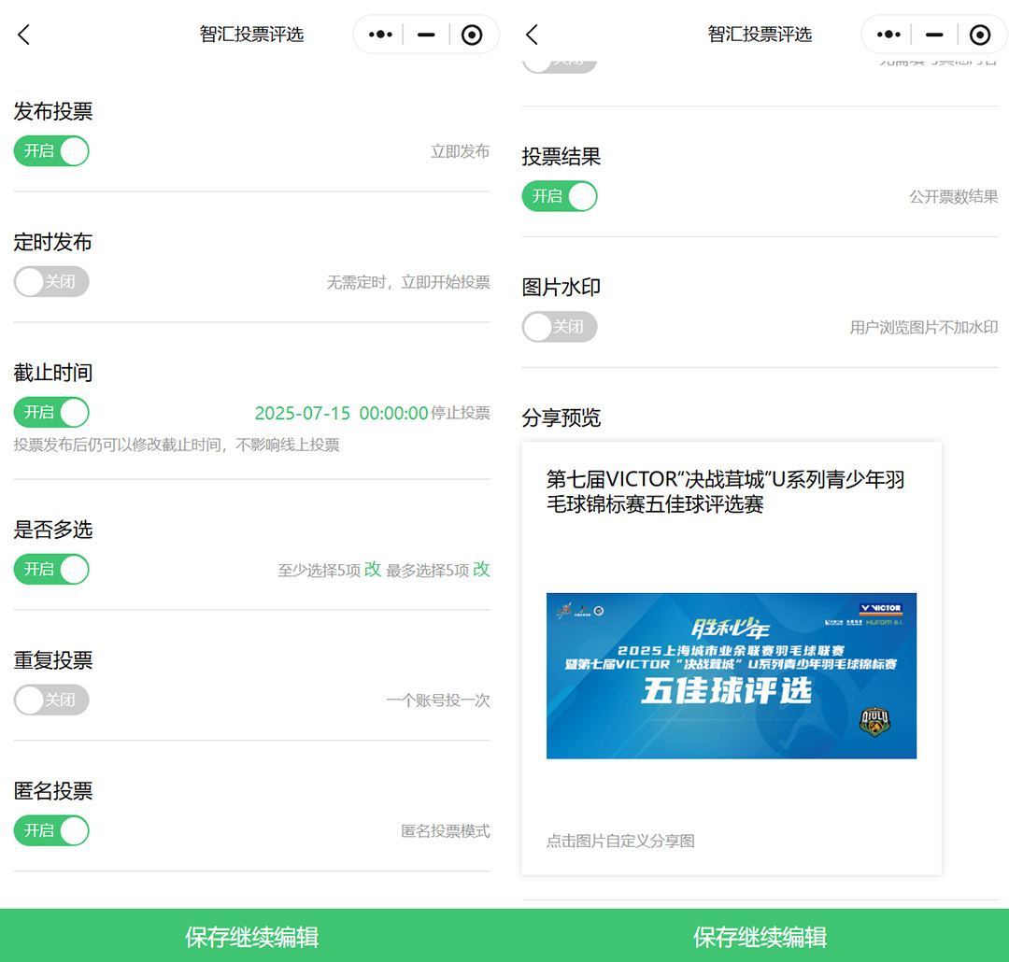Click the 投票发布后仍可以修改截止时间 note
The width and height of the screenshot is (1009, 962).
177,445
